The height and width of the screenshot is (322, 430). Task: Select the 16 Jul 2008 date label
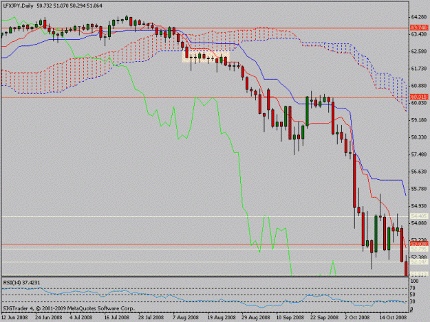[116, 317]
